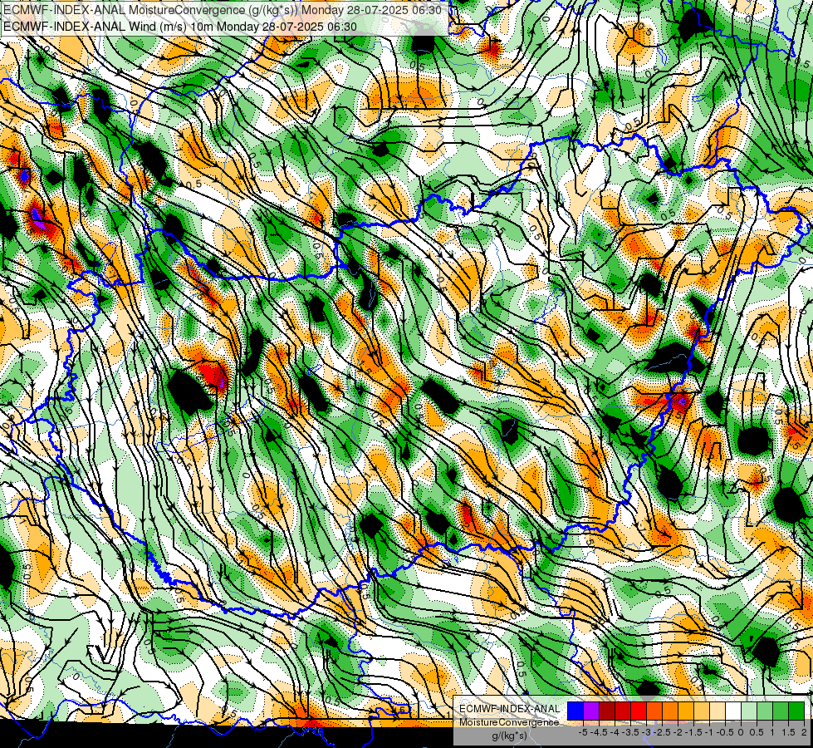Click the '-1.5' tick label in legend
The height and width of the screenshot is (748, 813).
tap(693, 732)
